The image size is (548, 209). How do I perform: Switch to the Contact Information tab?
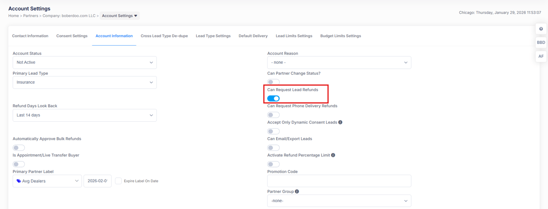click(30, 36)
